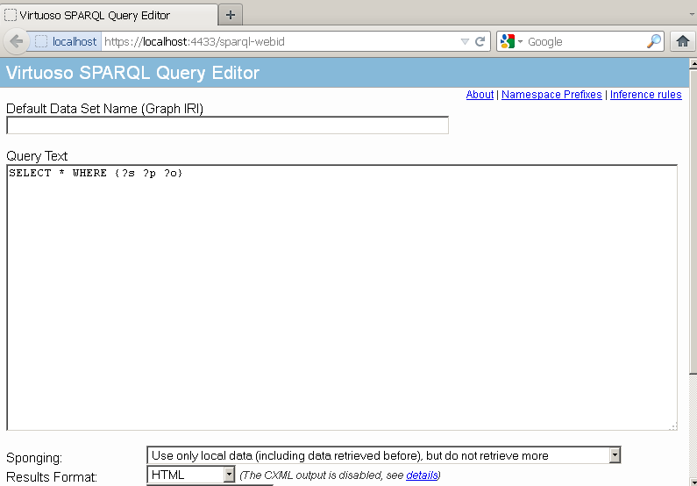Focus the Default Data Set Name field
The image size is (697, 486).
[x=227, y=125]
